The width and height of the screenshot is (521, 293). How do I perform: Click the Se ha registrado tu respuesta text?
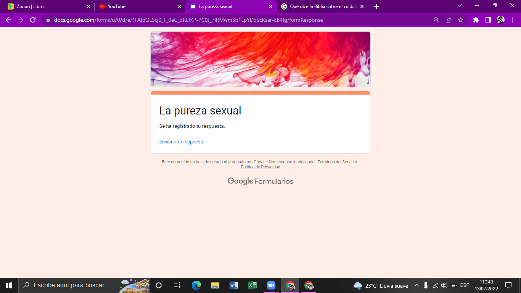pyautogui.click(x=192, y=126)
